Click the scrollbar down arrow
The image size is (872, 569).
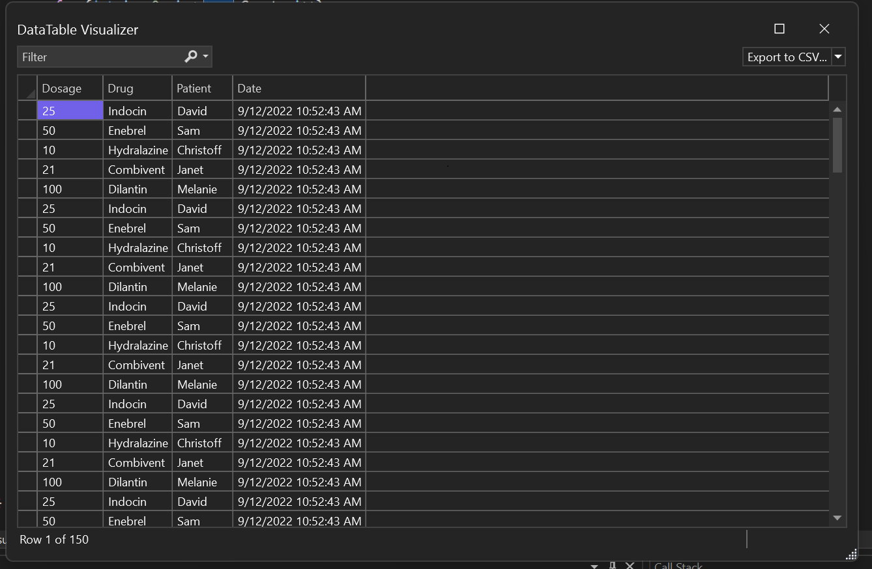[x=837, y=518]
